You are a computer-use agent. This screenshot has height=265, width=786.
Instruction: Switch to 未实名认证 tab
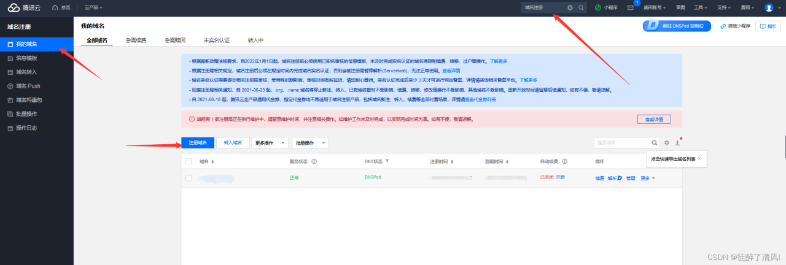pyautogui.click(x=216, y=40)
